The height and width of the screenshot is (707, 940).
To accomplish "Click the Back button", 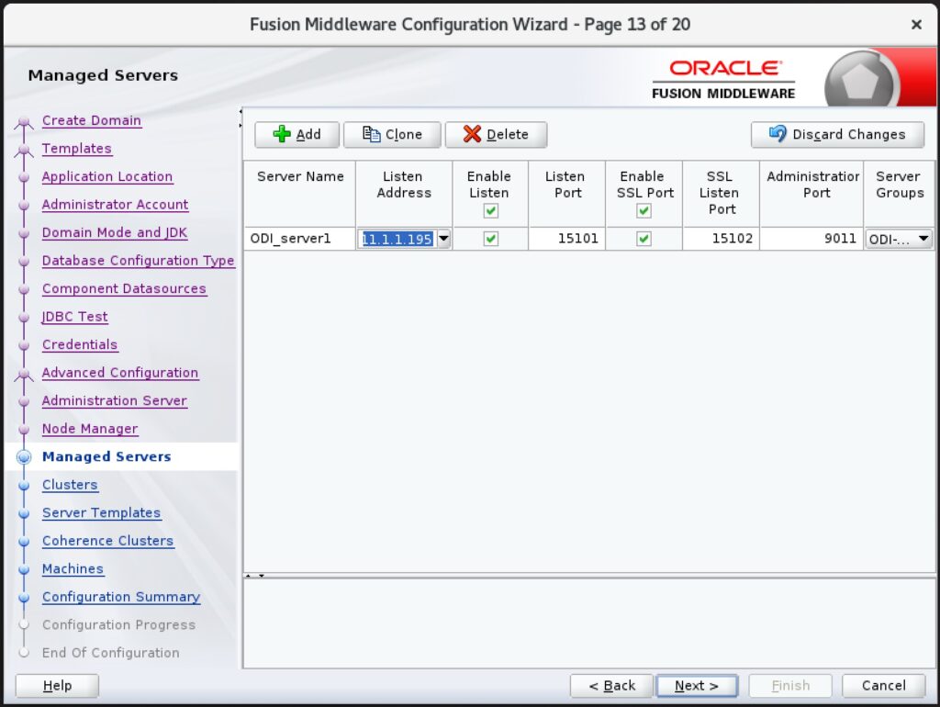I will [611, 685].
